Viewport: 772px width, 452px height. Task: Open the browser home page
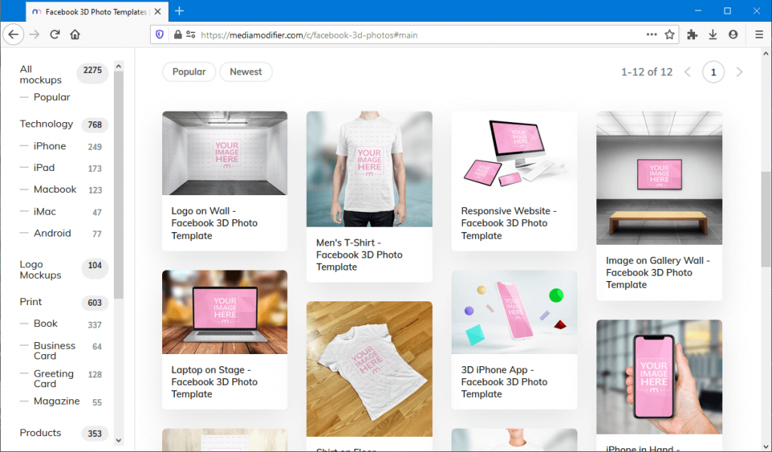point(75,34)
